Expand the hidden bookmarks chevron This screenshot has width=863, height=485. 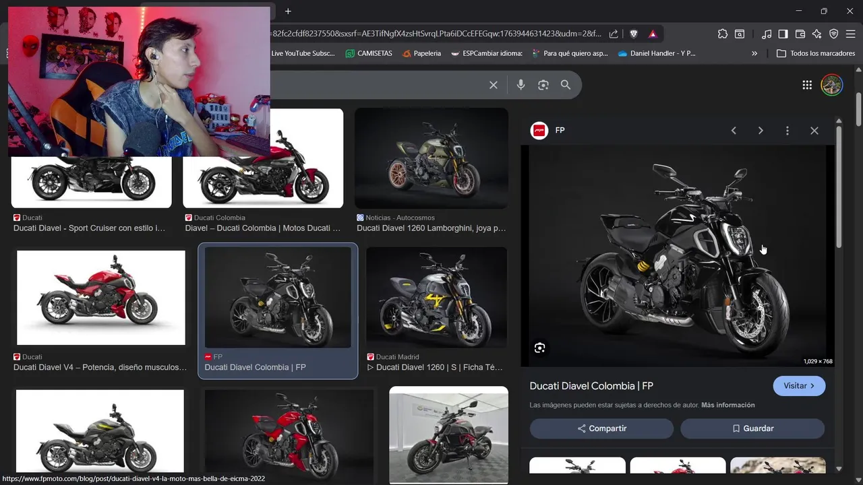(754, 53)
